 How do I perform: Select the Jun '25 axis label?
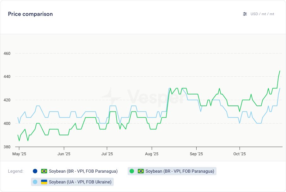pyautogui.click(x=64, y=154)
